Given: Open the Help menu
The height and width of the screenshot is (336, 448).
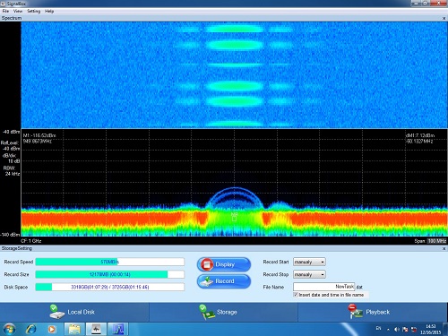Looking at the screenshot, I should [x=49, y=11].
